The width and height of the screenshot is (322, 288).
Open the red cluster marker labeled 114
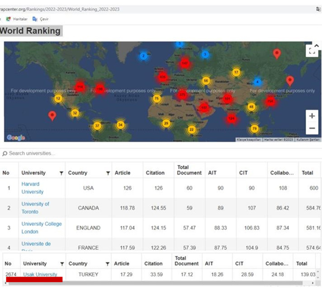[x=80, y=87]
